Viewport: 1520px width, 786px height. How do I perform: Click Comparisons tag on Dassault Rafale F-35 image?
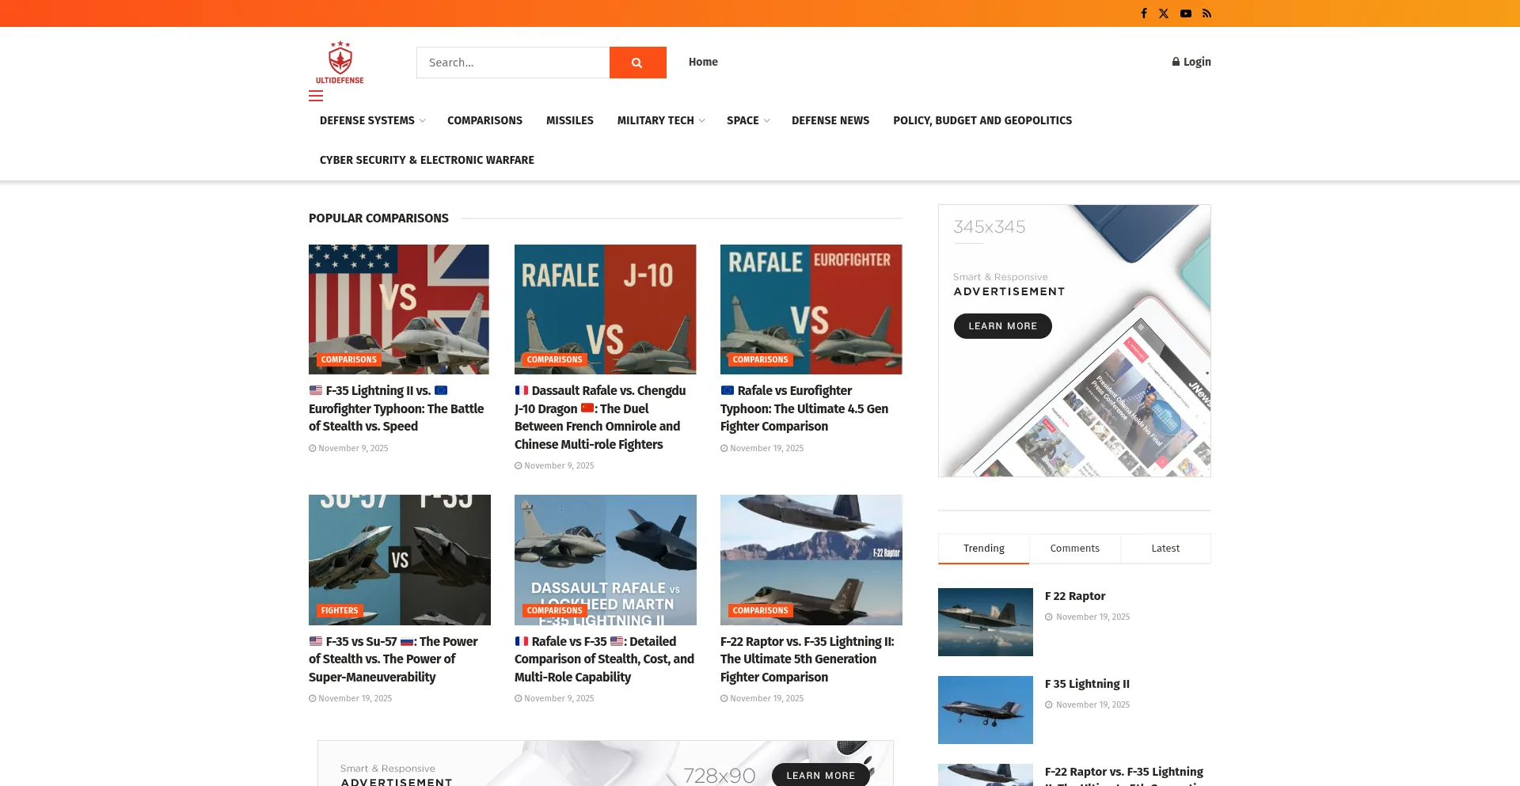click(555, 610)
